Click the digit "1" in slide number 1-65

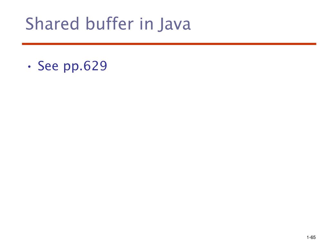(308, 237)
